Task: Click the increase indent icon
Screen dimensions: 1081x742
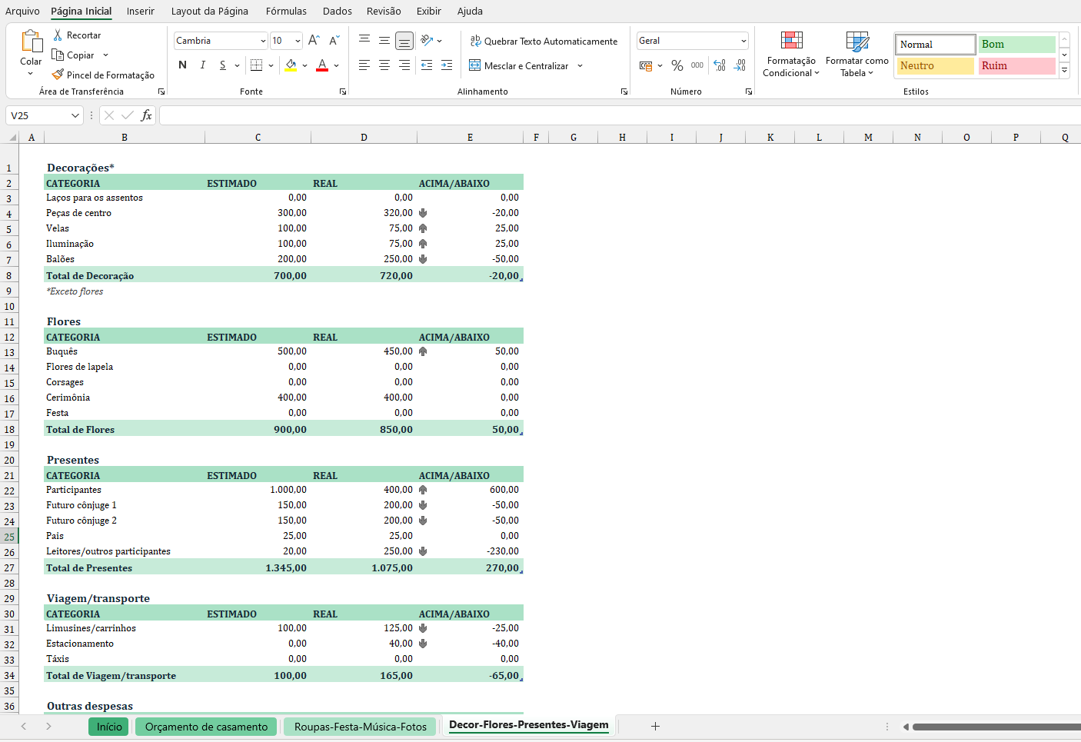Action: [447, 65]
